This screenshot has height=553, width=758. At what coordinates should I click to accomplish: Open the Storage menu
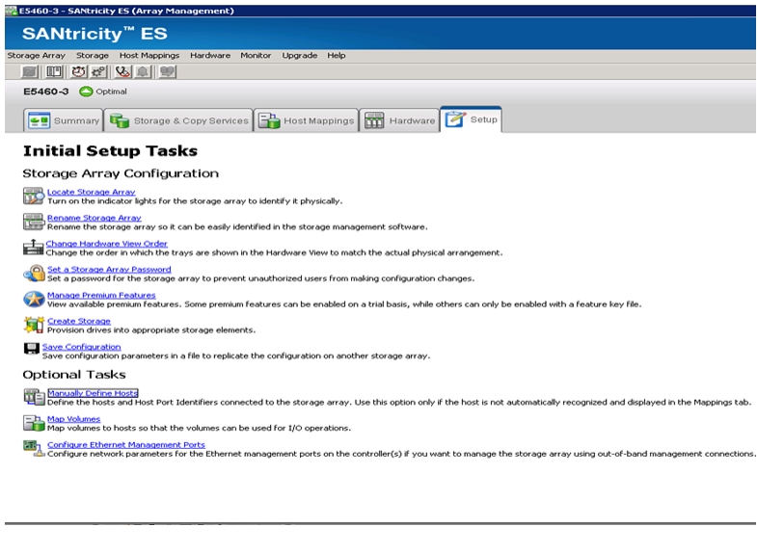click(93, 56)
